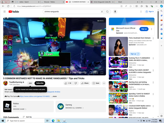Open the YouTube settings three-dot menu
Viewport: 164px width, 123px height.
(x=141, y=11)
